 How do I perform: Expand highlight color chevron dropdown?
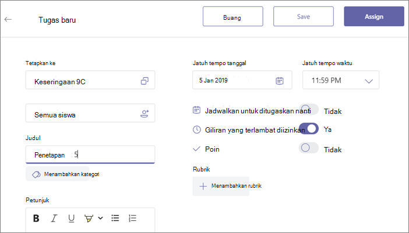[100, 218]
